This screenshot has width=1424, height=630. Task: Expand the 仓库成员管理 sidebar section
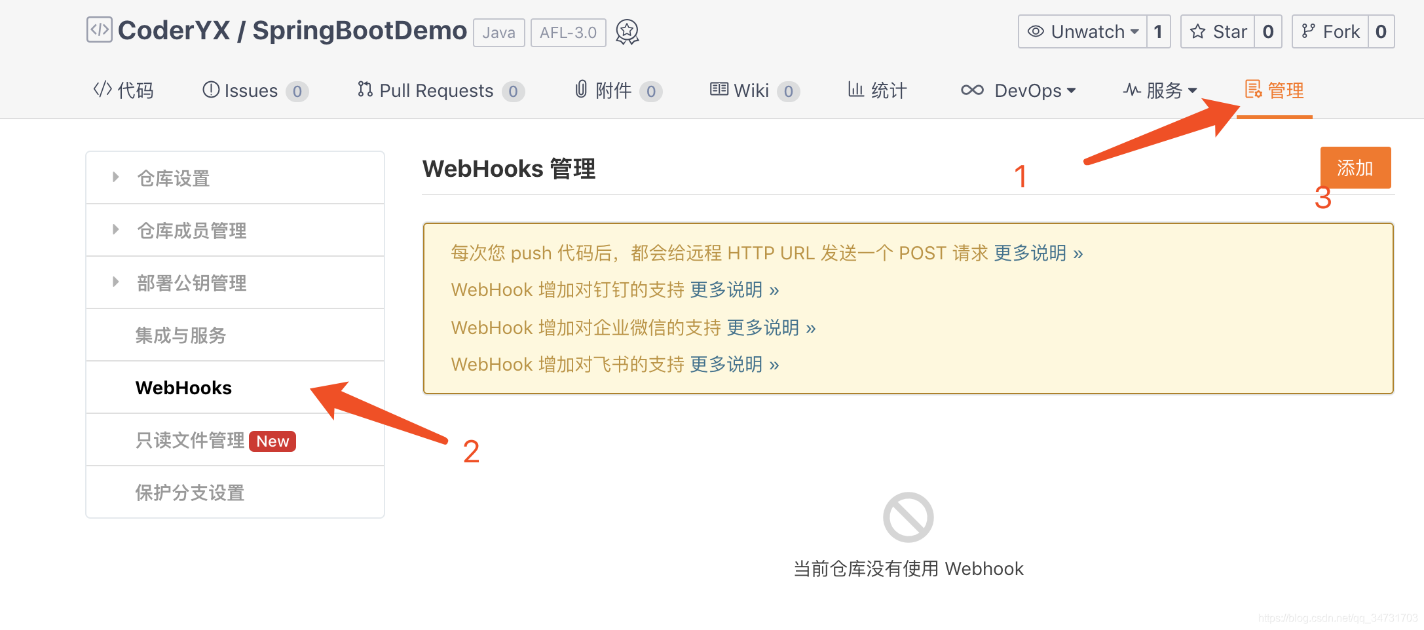(x=234, y=230)
